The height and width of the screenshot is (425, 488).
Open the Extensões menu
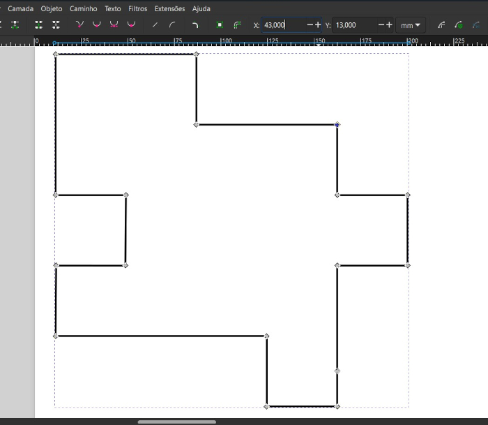click(169, 9)
